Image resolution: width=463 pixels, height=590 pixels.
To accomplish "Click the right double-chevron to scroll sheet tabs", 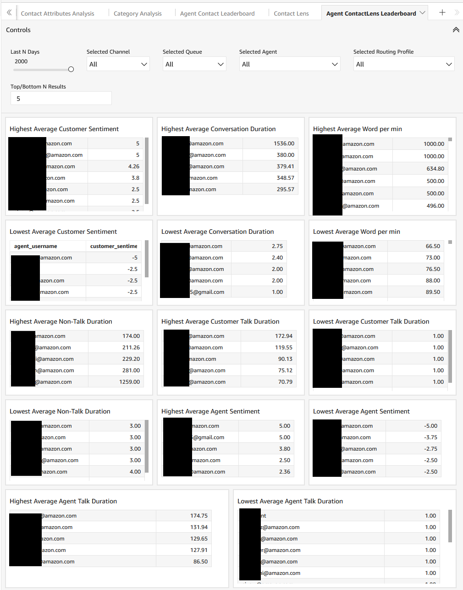I will [x=457, y=13].
